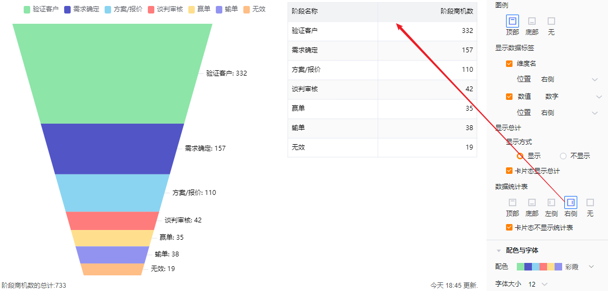Collapse the 配色与字体 section
This screenshot has width=608, height=291.
tap(498, 251)
